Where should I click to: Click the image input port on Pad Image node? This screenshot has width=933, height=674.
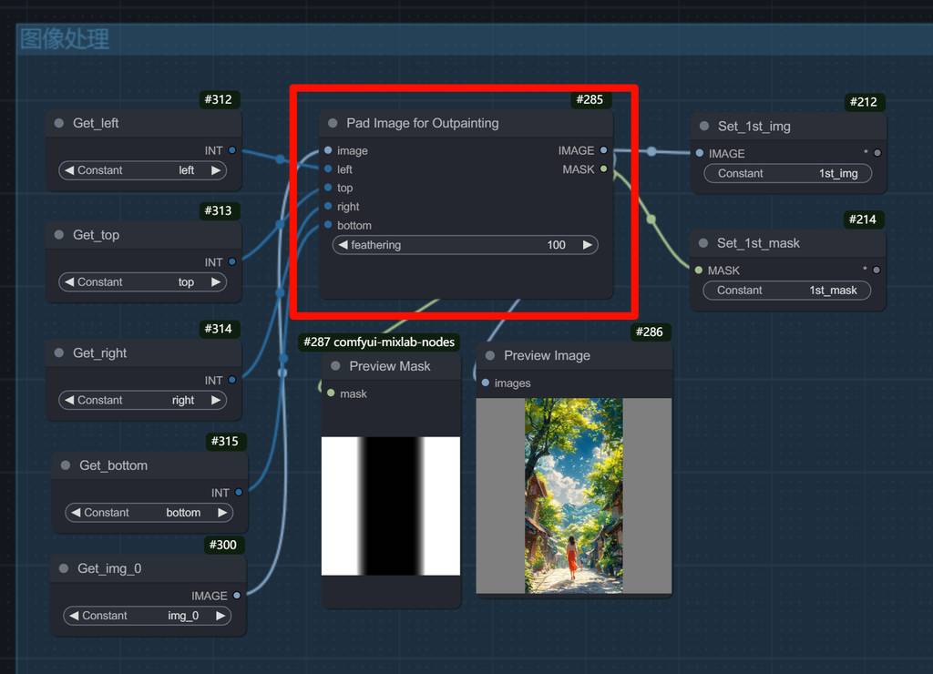(x=328, y=150)
